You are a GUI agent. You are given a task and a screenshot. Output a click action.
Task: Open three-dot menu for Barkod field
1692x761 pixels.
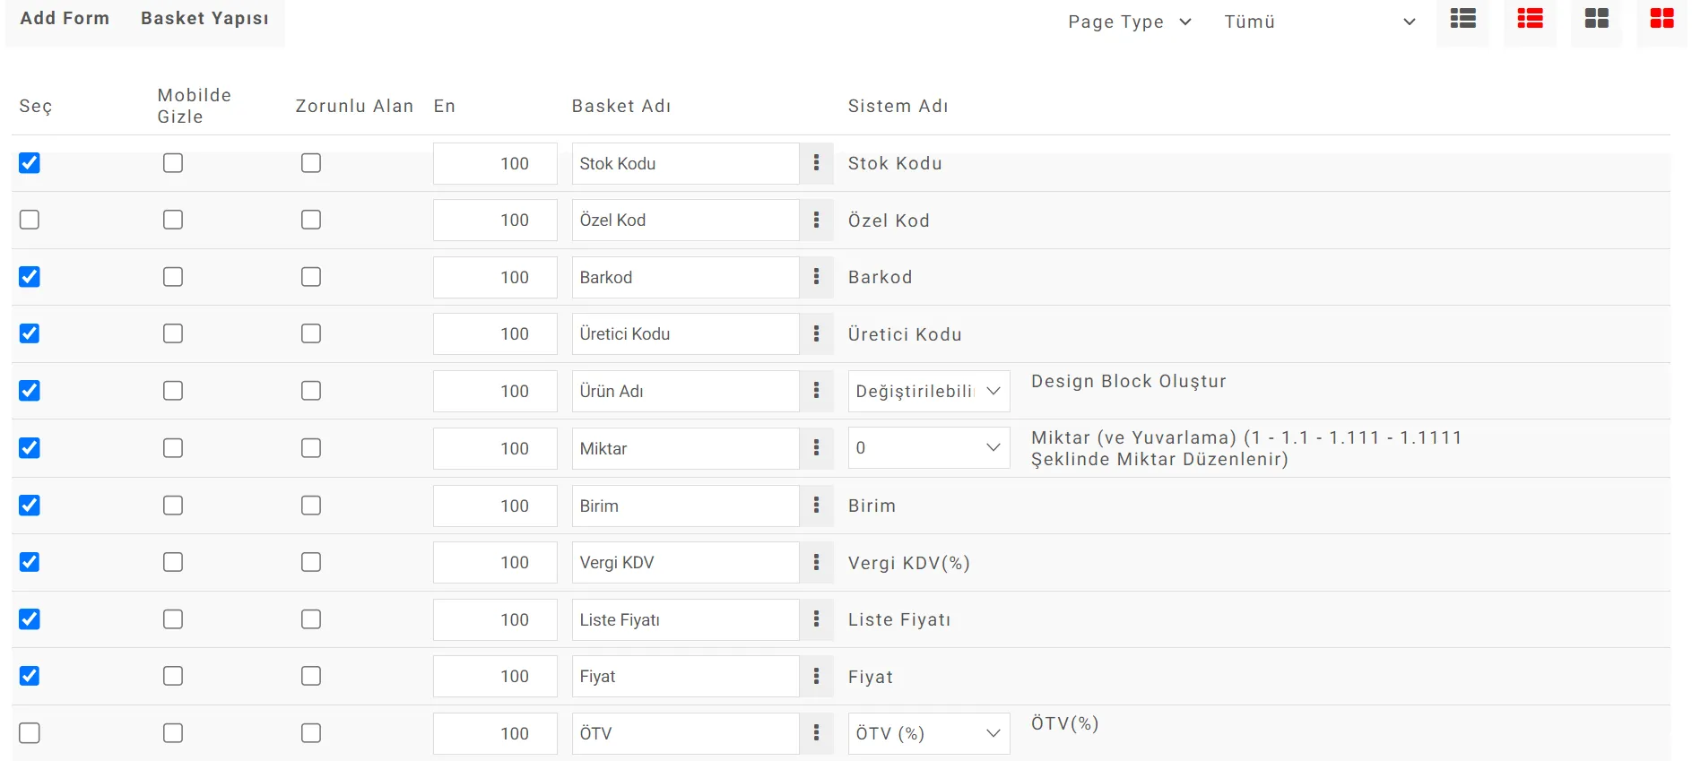pyautogui.click(x=816, y=277)
